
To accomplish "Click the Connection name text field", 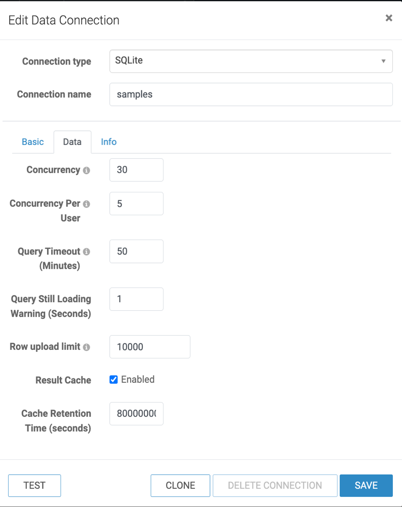I will point(251,94).
